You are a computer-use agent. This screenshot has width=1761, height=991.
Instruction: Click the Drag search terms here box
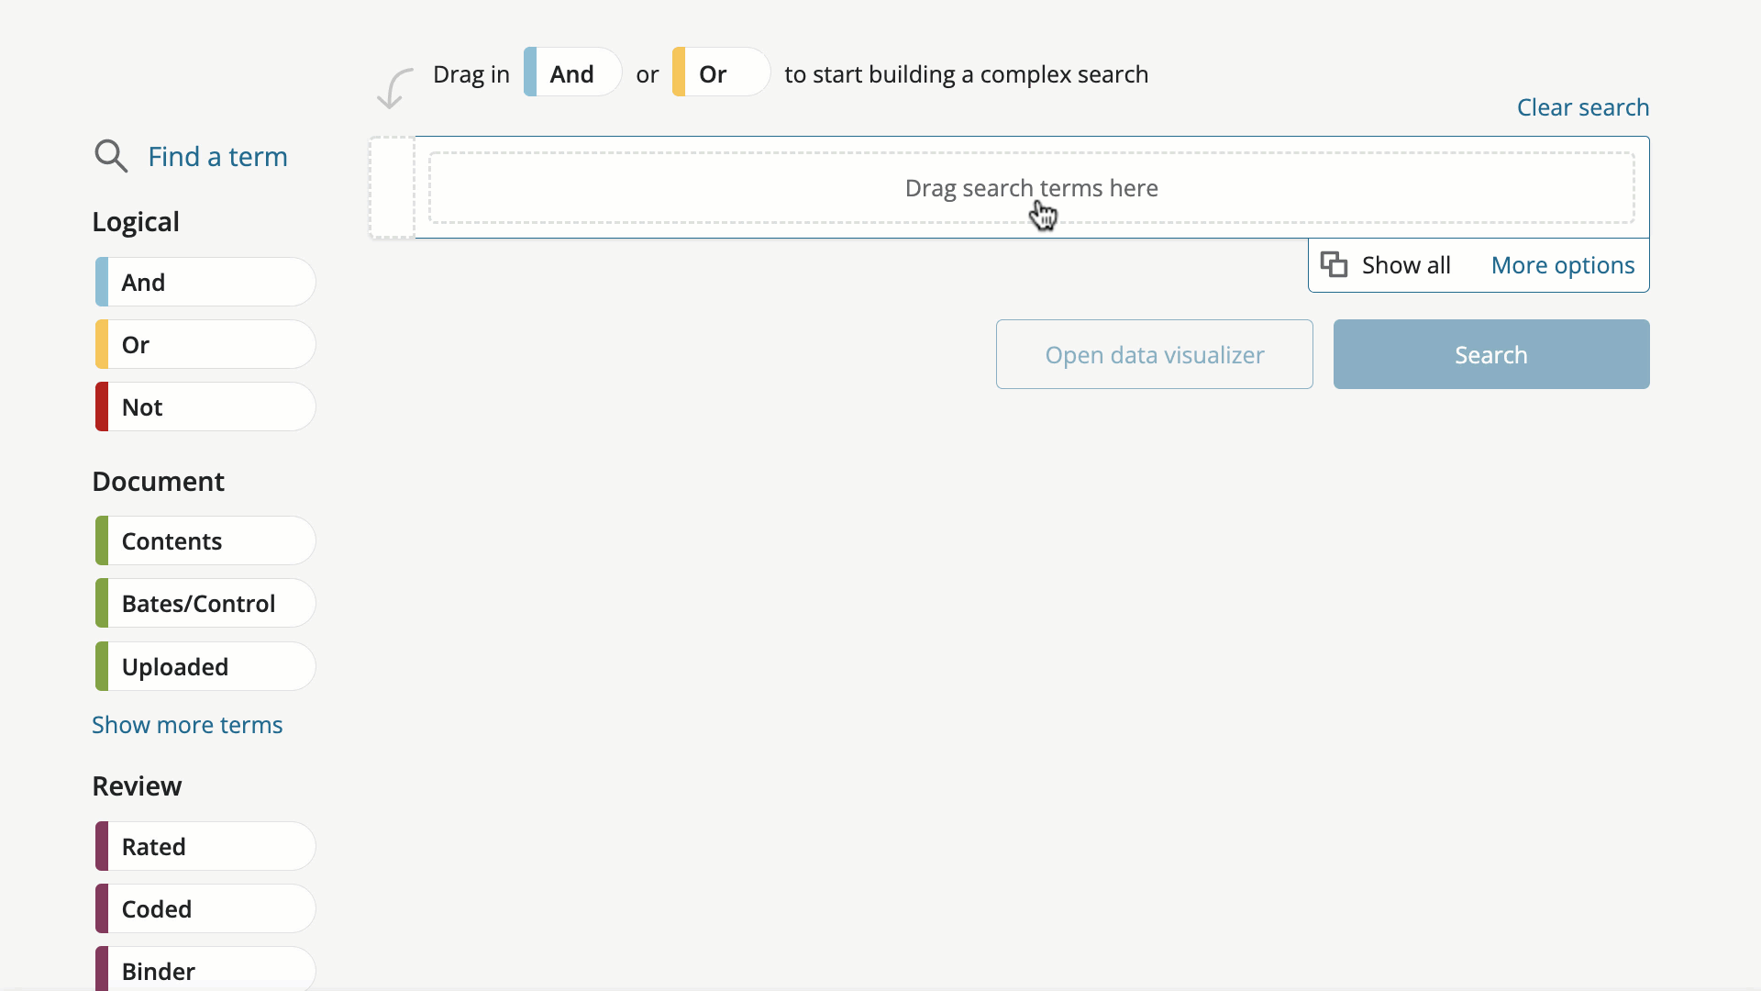point(1031,188)
